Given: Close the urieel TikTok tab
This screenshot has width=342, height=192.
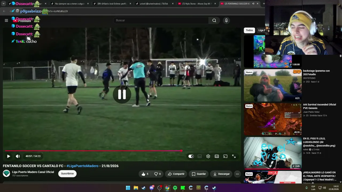Looking at the screenshot, I should tap(173, 4).
